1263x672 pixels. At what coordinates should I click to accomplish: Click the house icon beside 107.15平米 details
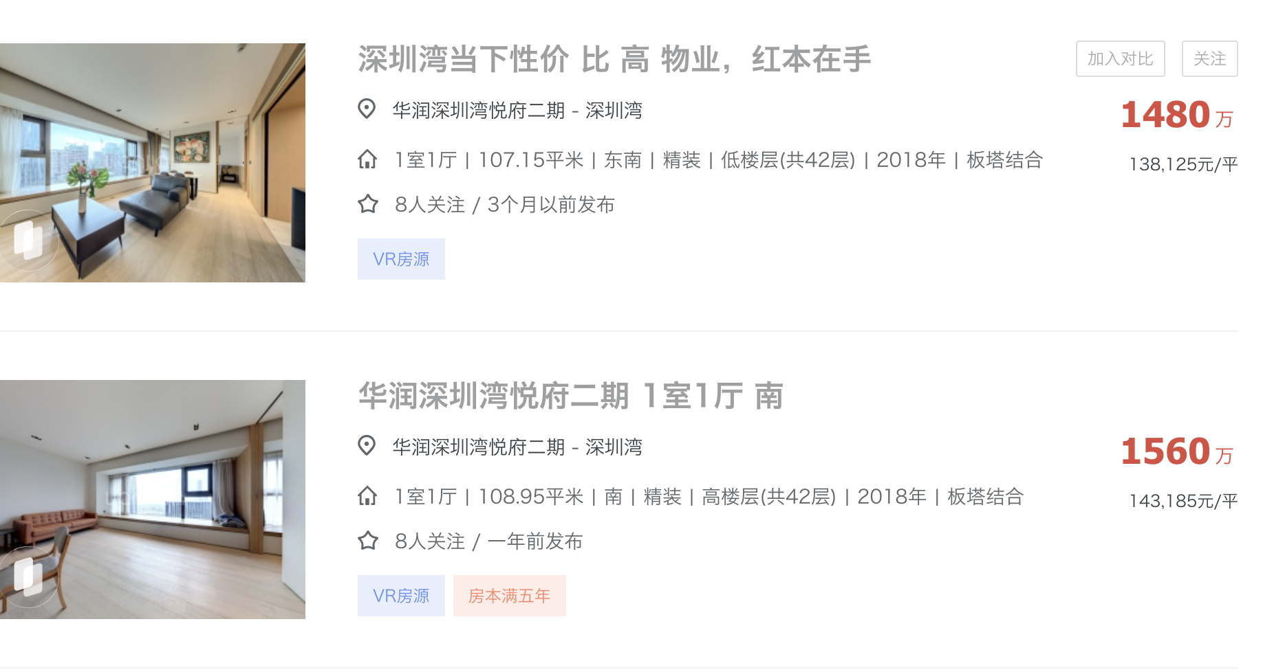tap(367, 159)
